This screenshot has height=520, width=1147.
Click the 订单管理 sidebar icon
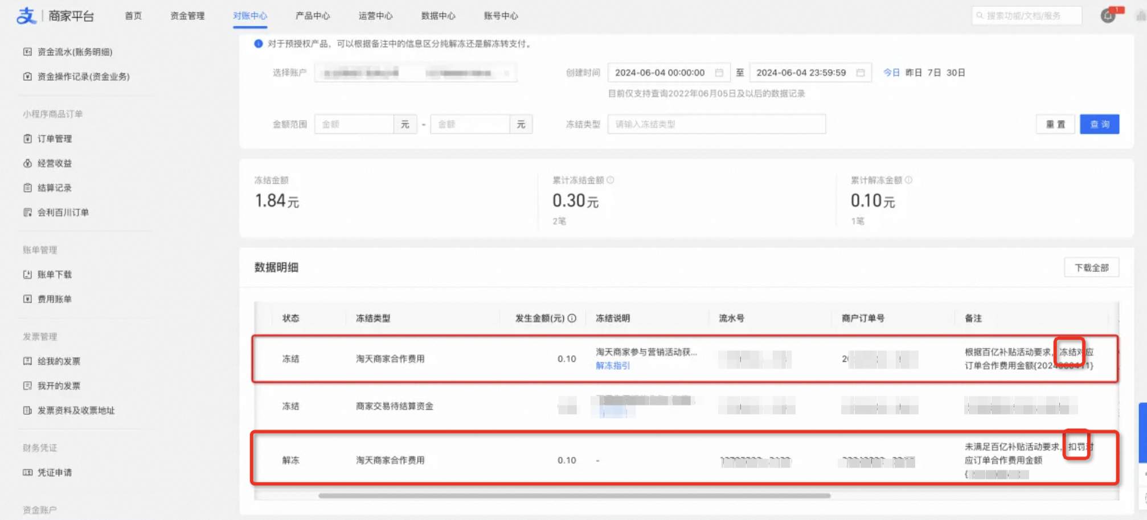(27, 139)
